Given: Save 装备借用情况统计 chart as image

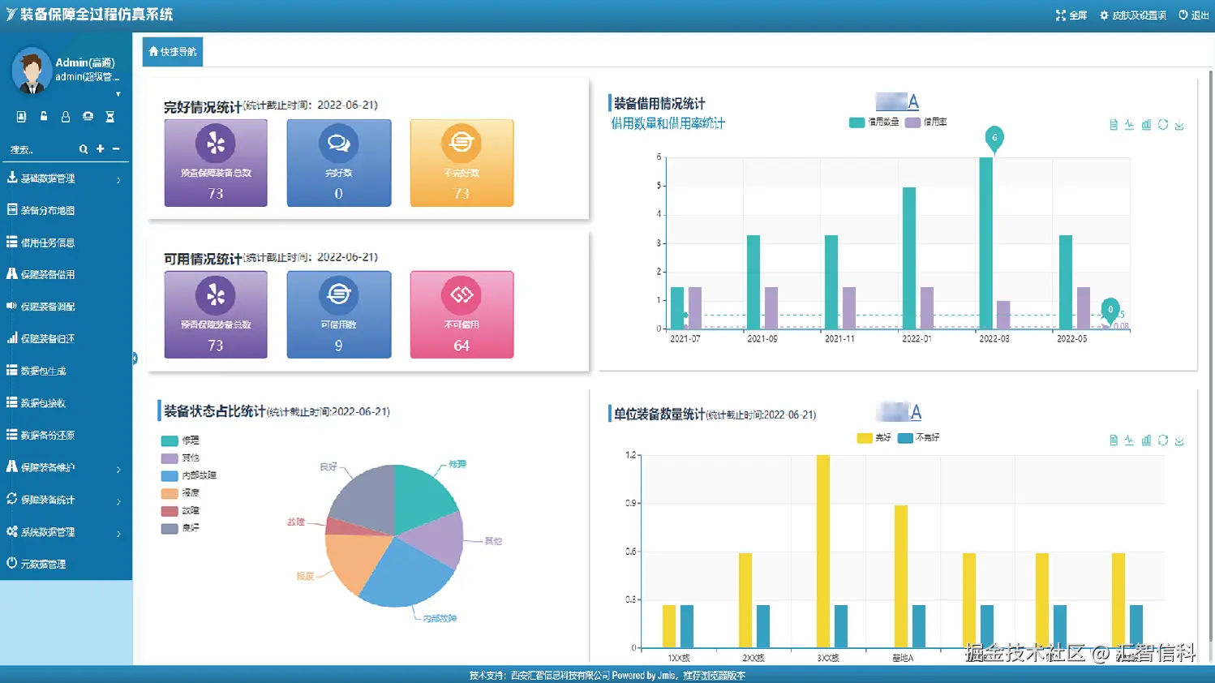Looking at the screenshot, I should click(1179, 125).
